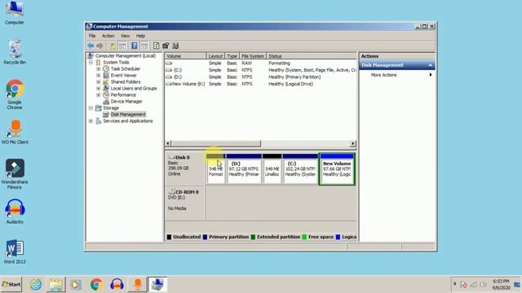This screenshot has width=522, height=293.
Task: Open Windows Media Player on the taskbar
Action: pos(76,284)
